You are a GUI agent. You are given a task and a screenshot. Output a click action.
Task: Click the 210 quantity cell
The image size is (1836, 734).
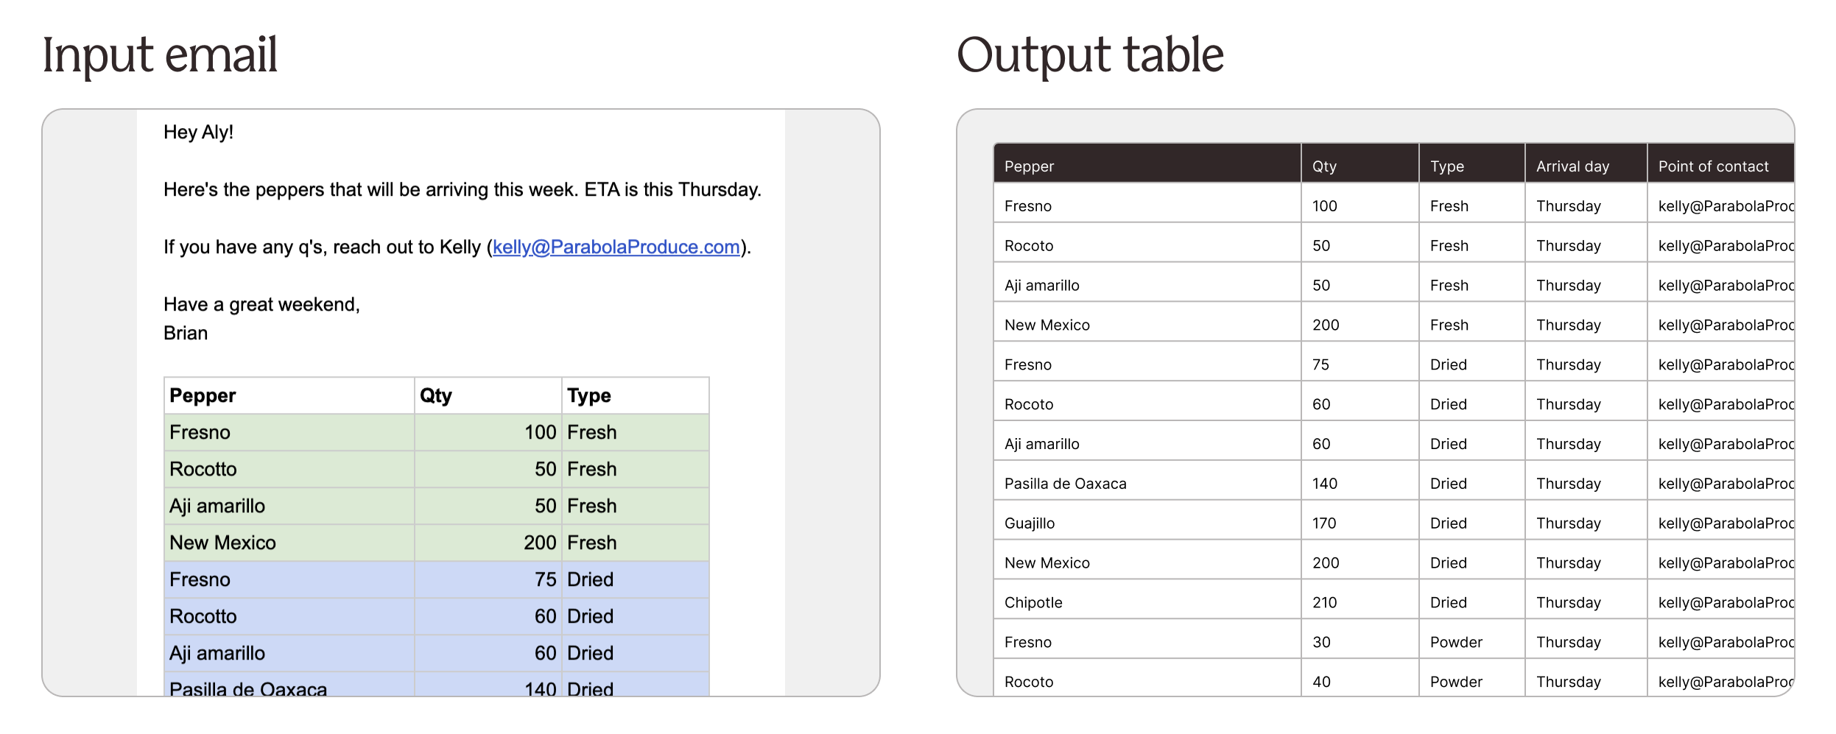1324,602
